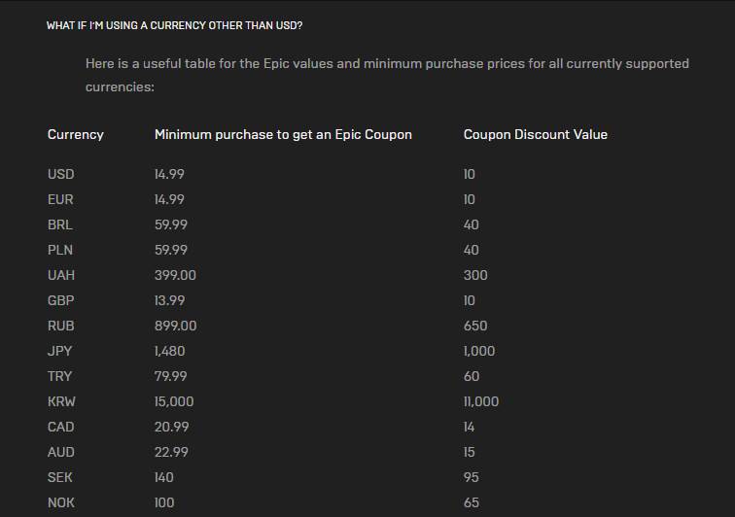Select the EUR currency row label

click(x=60, y=199)
